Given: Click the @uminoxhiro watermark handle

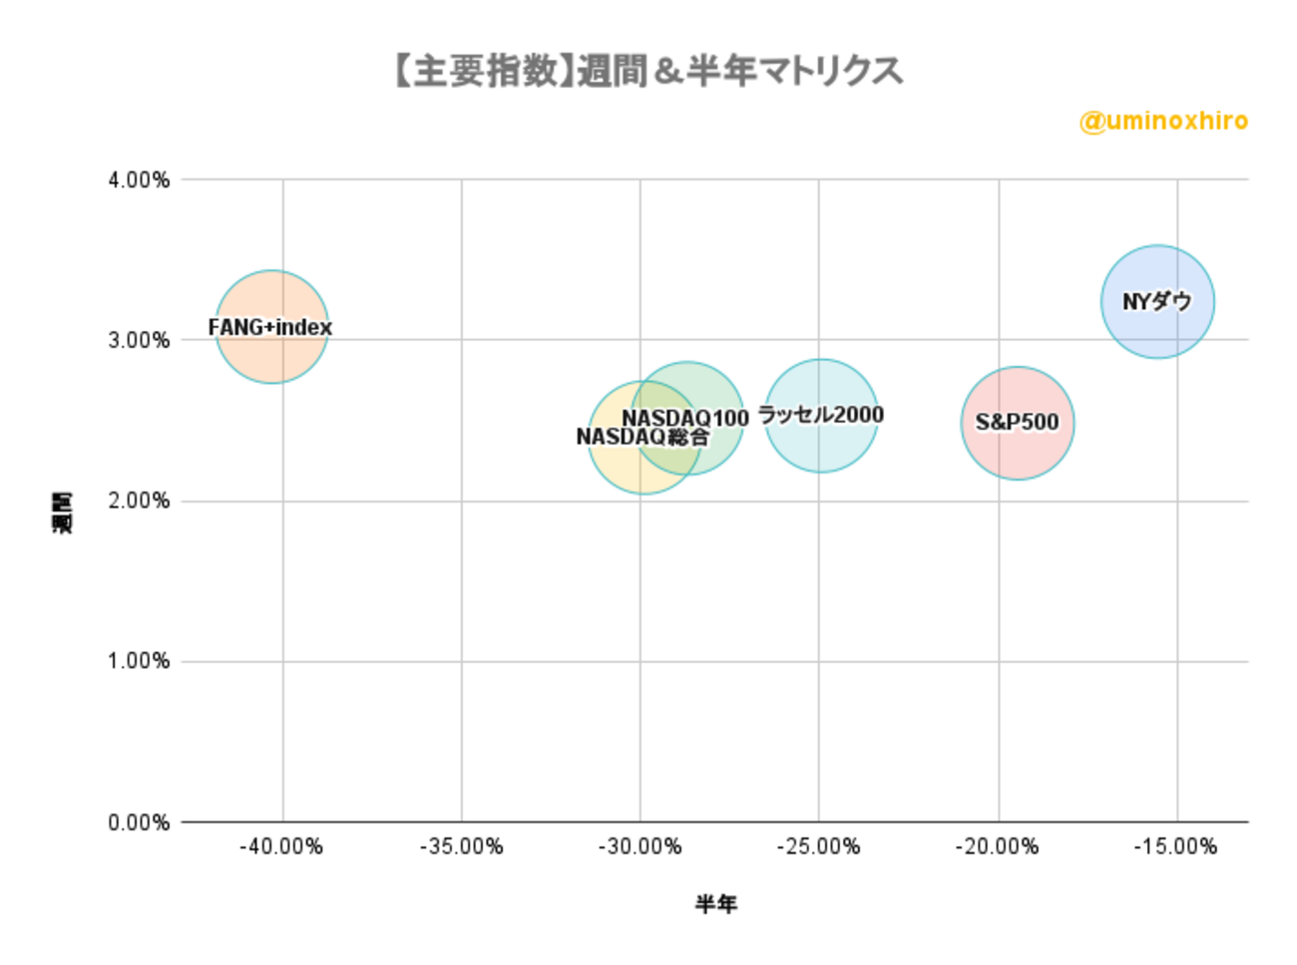Looking at the screenshot, I should (1163, 122).
